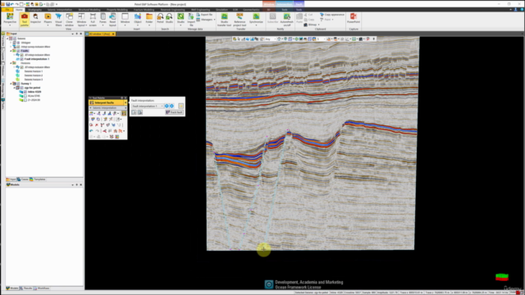This screenshot has height=295, width=525.
Task: Click the undo arrow in Tool Palette
Action: (x=91, y=131)
